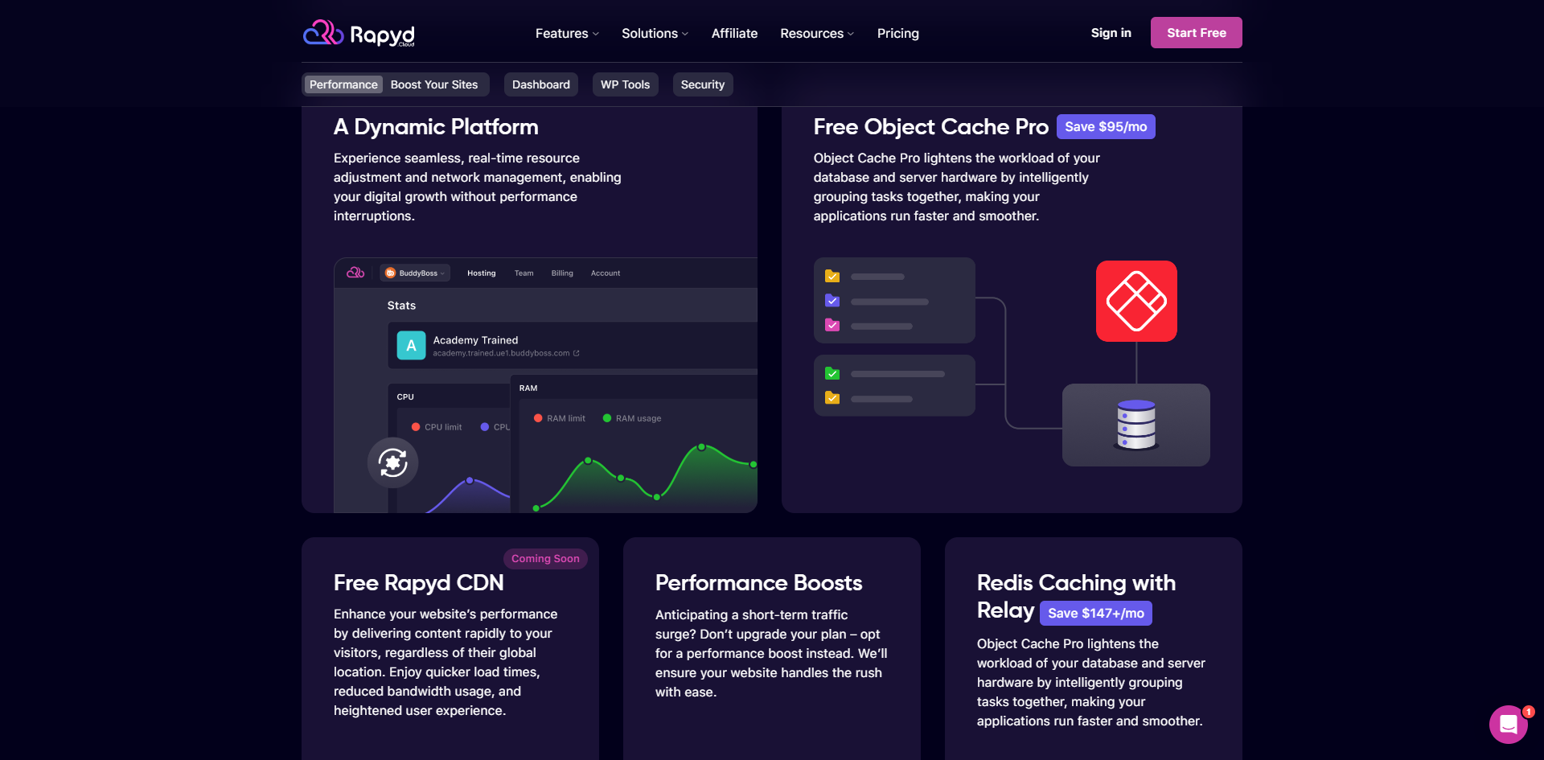Expand the Features dropdown menu
The width and height of the screenshot is (1544, 760).
568,33
